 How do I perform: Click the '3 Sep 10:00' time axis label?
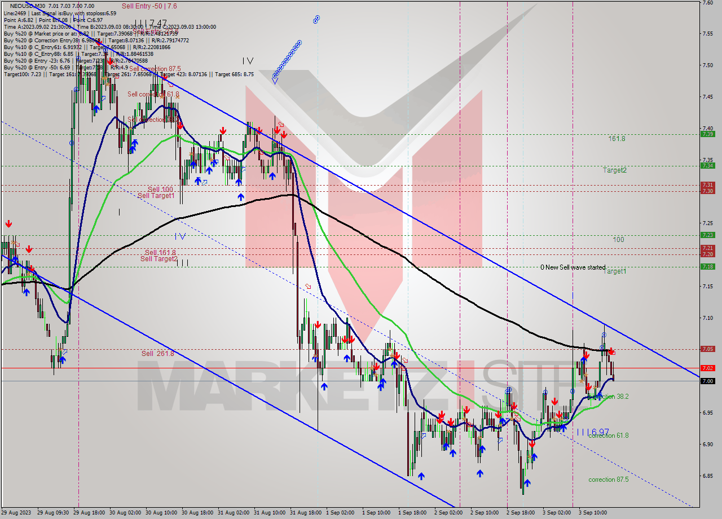point(593,513)
